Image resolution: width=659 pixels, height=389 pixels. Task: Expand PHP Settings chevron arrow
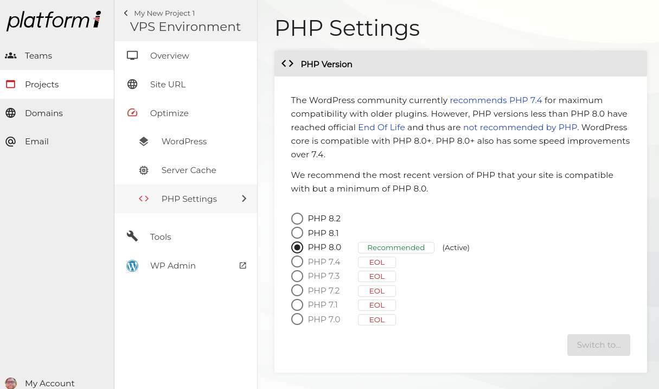(x=244, y=199)
